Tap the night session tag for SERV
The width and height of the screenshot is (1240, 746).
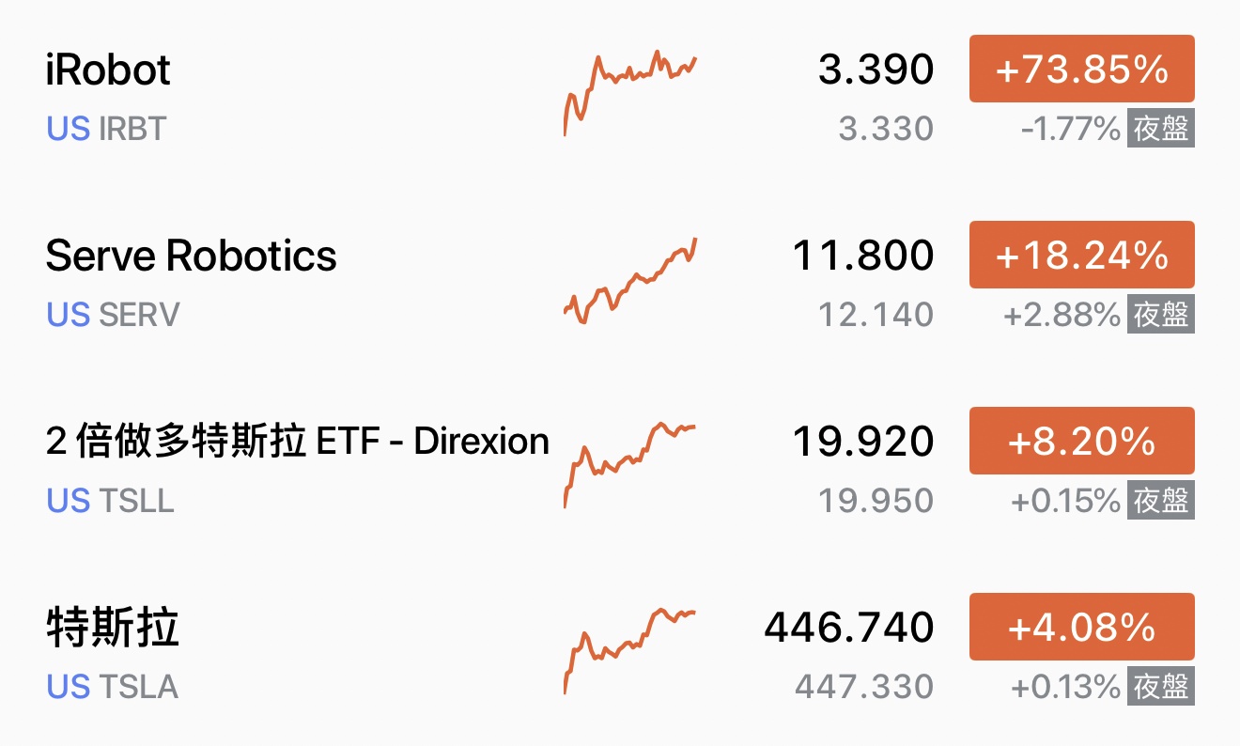click(x=1161, y=315)
